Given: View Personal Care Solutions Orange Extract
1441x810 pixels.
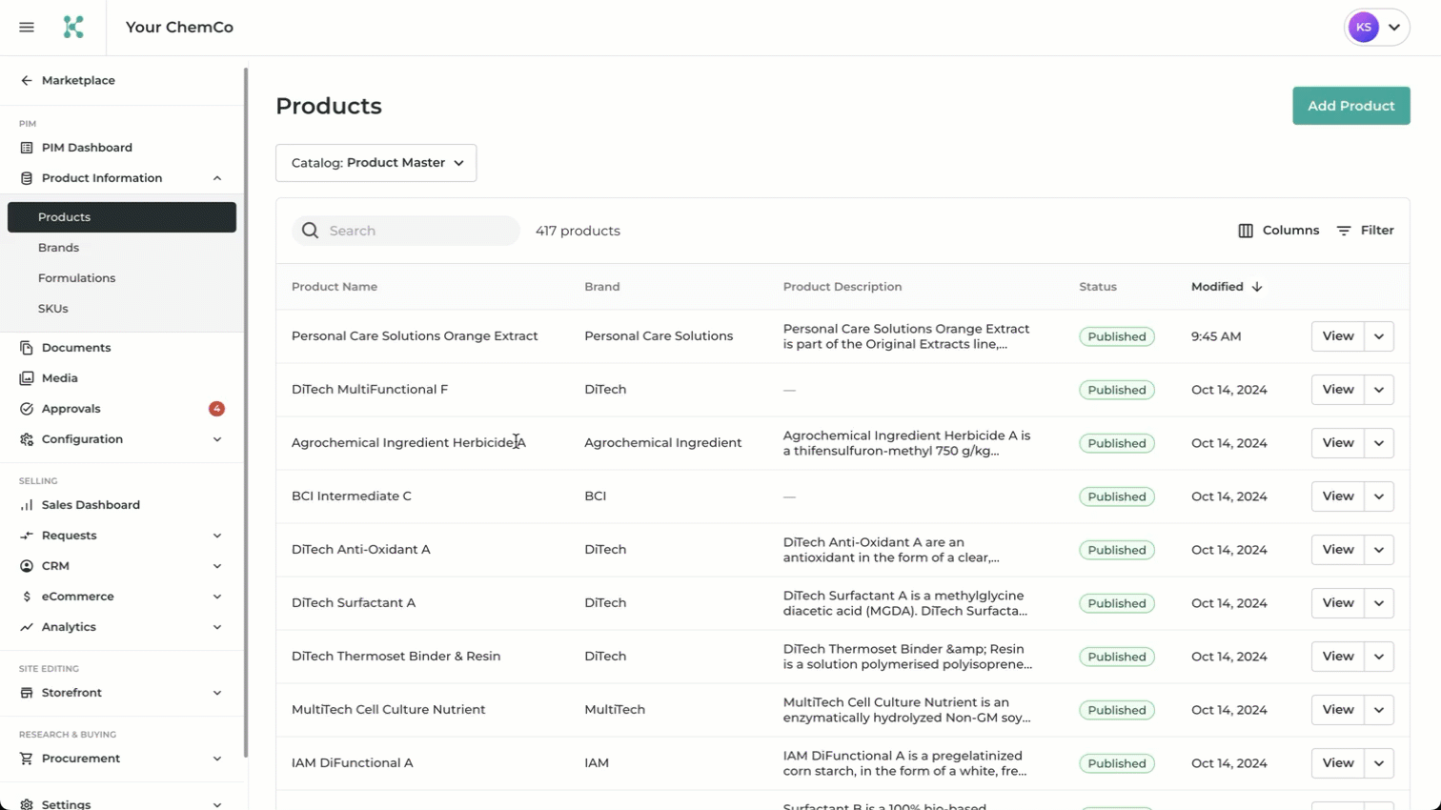Looking at the screenshot, I should point(1337,336).
